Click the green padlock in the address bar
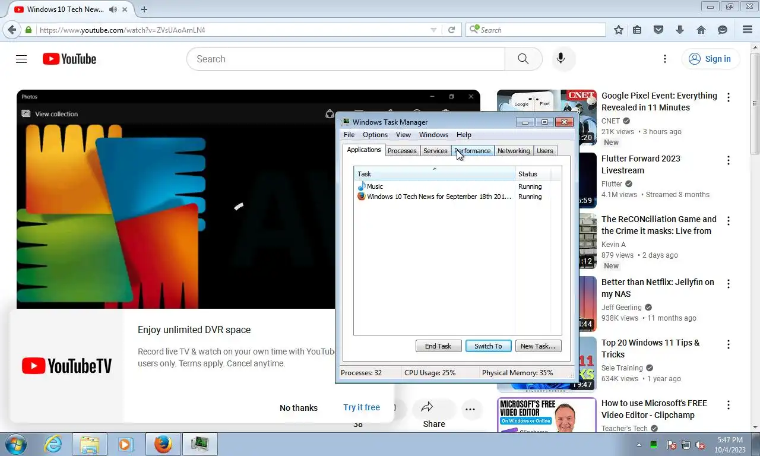760x456 pixels. point(28,30)
